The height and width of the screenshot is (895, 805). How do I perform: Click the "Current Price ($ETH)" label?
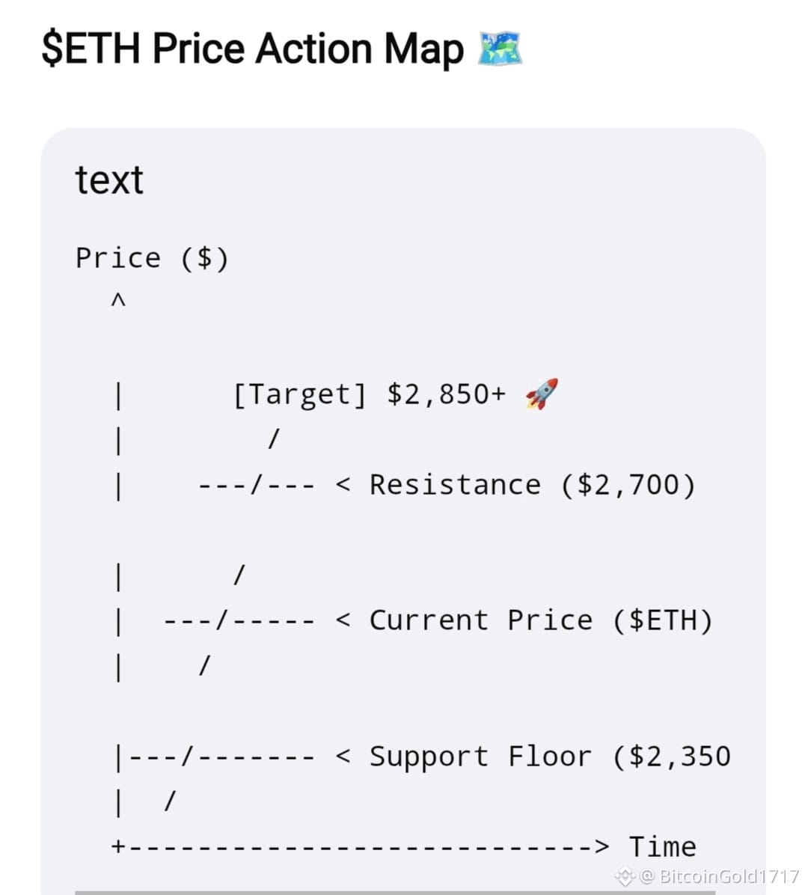click(x=541, y=620)
